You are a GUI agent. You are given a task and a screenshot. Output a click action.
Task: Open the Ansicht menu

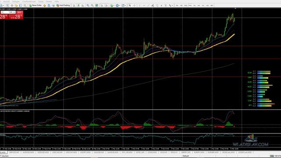7,1
